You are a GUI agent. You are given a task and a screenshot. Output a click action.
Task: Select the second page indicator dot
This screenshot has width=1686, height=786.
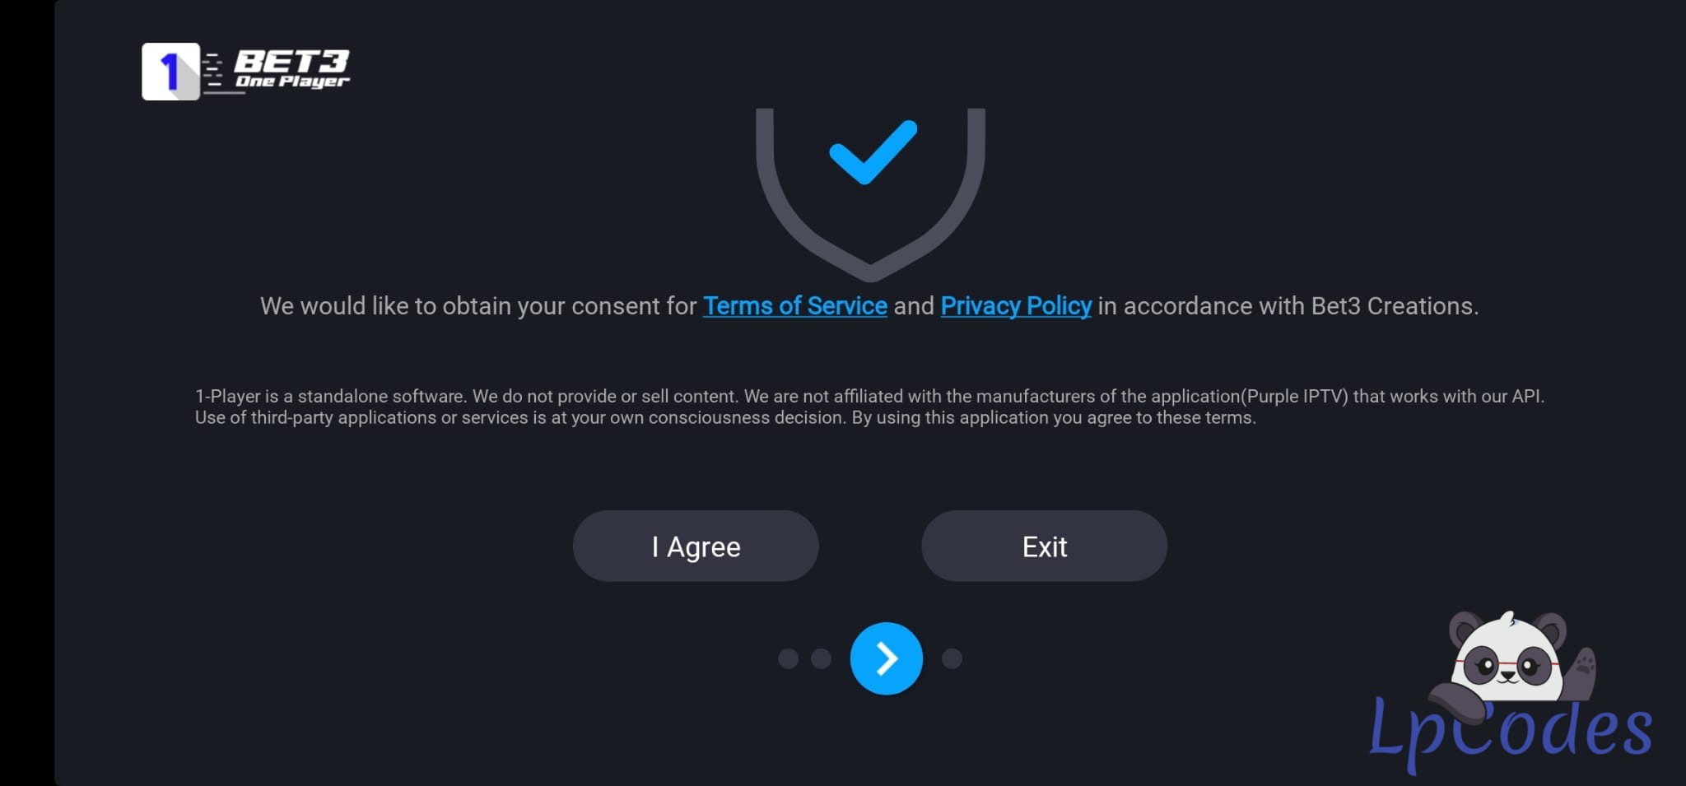tap(821, 658)
